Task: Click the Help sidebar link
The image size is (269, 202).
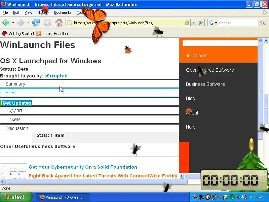Action: (x=190, y=127)
